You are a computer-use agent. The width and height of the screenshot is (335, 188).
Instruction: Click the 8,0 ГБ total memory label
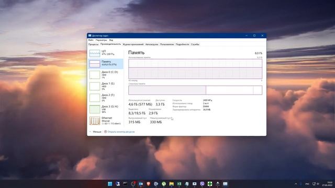(x=258, y=53)
